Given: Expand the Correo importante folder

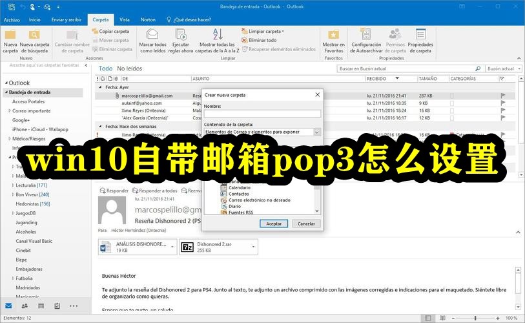Looking at the screenshot, I should click(x=10, y=110).
